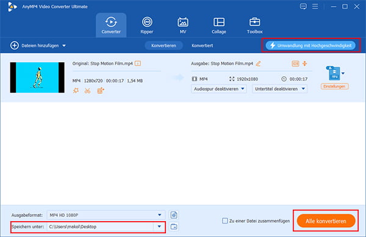Maximize the AnyMP4 window
Image resolution: width=366 pixels, height=237 pixels.
(345, 7)
